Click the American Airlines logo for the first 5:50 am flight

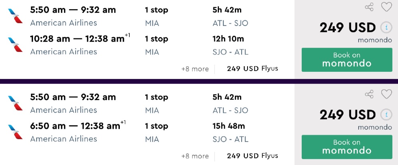point(15,16)
